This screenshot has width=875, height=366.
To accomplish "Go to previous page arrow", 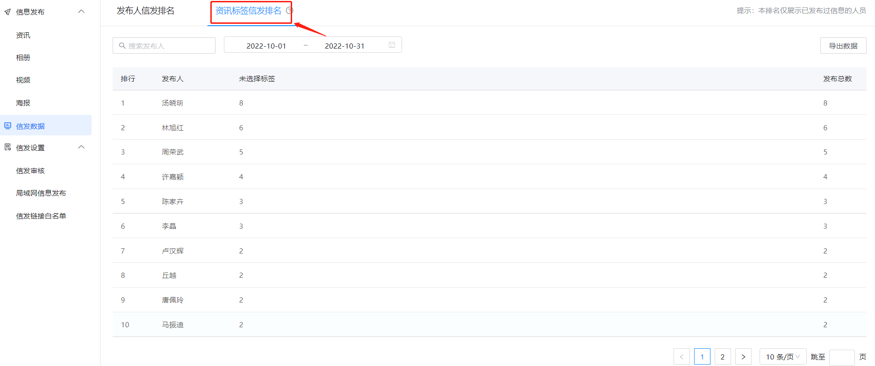I will pos(681,357).
